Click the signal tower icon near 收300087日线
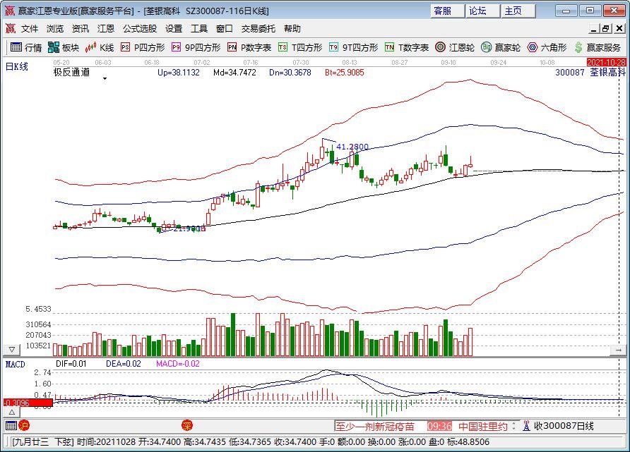The image size is (630, 452). pos(526,426)
